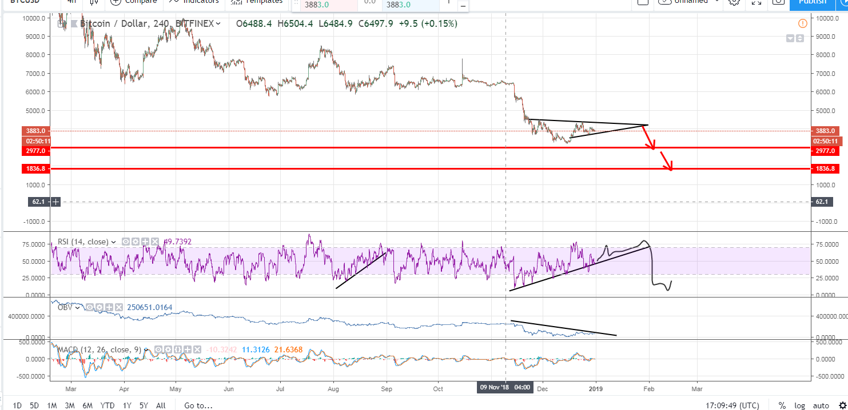Click the blue buy price 3883.0 box
Screen dimensions: 848x410
click(411, 5)
